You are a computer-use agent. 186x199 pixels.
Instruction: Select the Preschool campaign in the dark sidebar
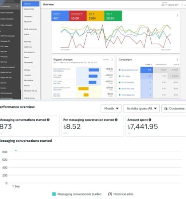tap(4, 57)
